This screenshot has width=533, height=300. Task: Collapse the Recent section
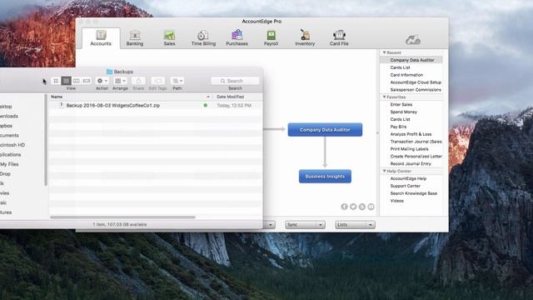tap(385, 52)
